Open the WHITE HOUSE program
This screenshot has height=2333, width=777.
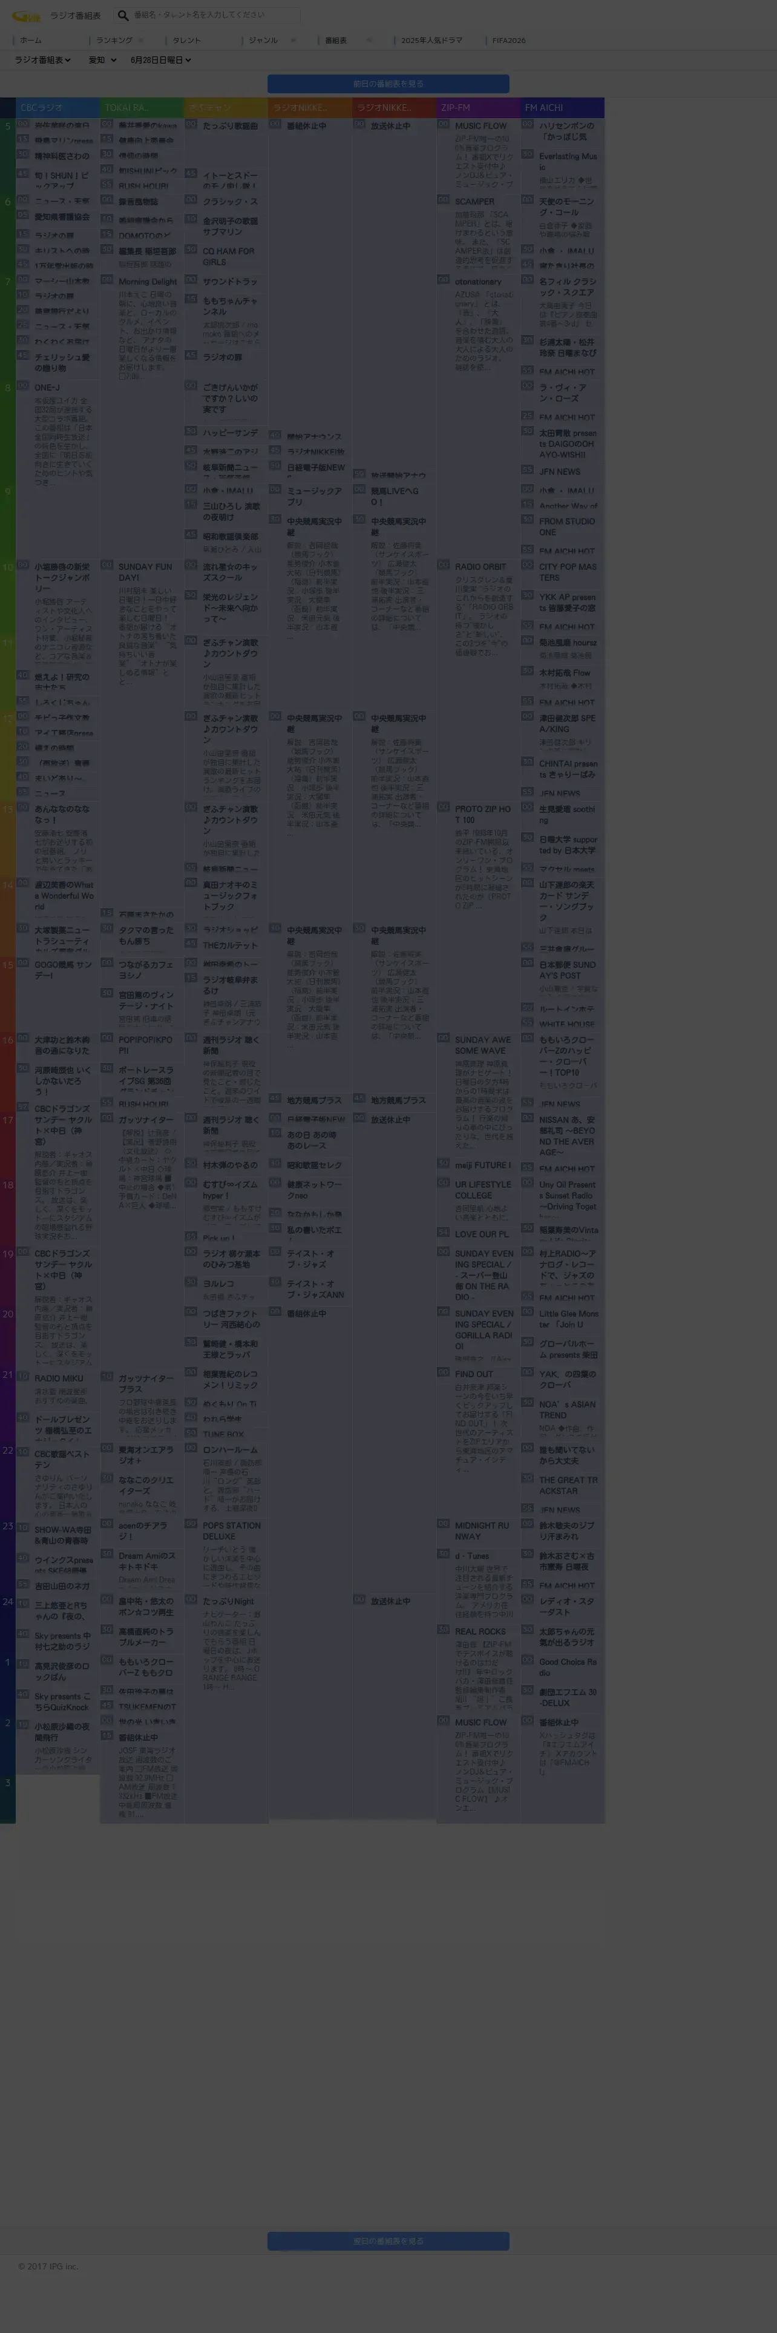click(x=567, y=1024)
